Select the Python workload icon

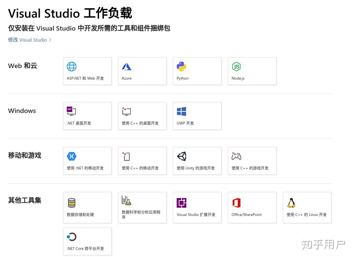pos(181,66)
